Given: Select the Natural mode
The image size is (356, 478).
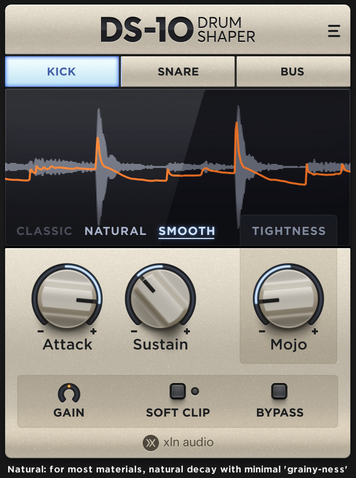Looking at the screenshot, I should pos(116,231).
